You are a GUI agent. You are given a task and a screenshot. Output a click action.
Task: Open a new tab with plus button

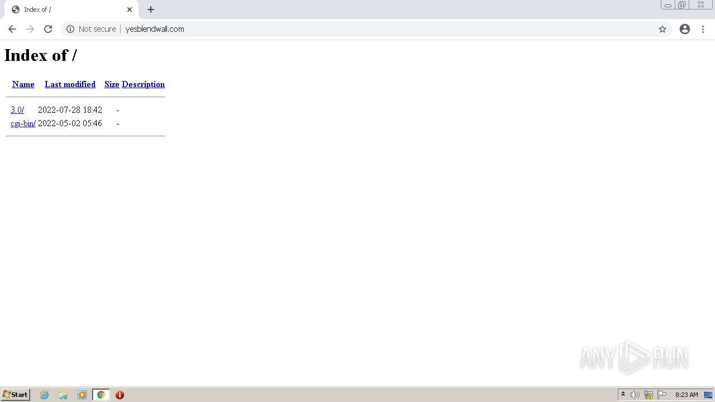[x=151, y=9]
